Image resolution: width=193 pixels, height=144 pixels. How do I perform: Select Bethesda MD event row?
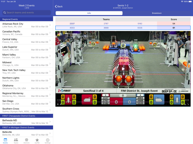tap(27, 122)
